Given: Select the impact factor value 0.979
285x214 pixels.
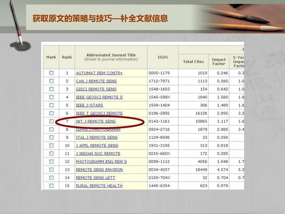Looking at the screenshot, I should click(222, 186).
